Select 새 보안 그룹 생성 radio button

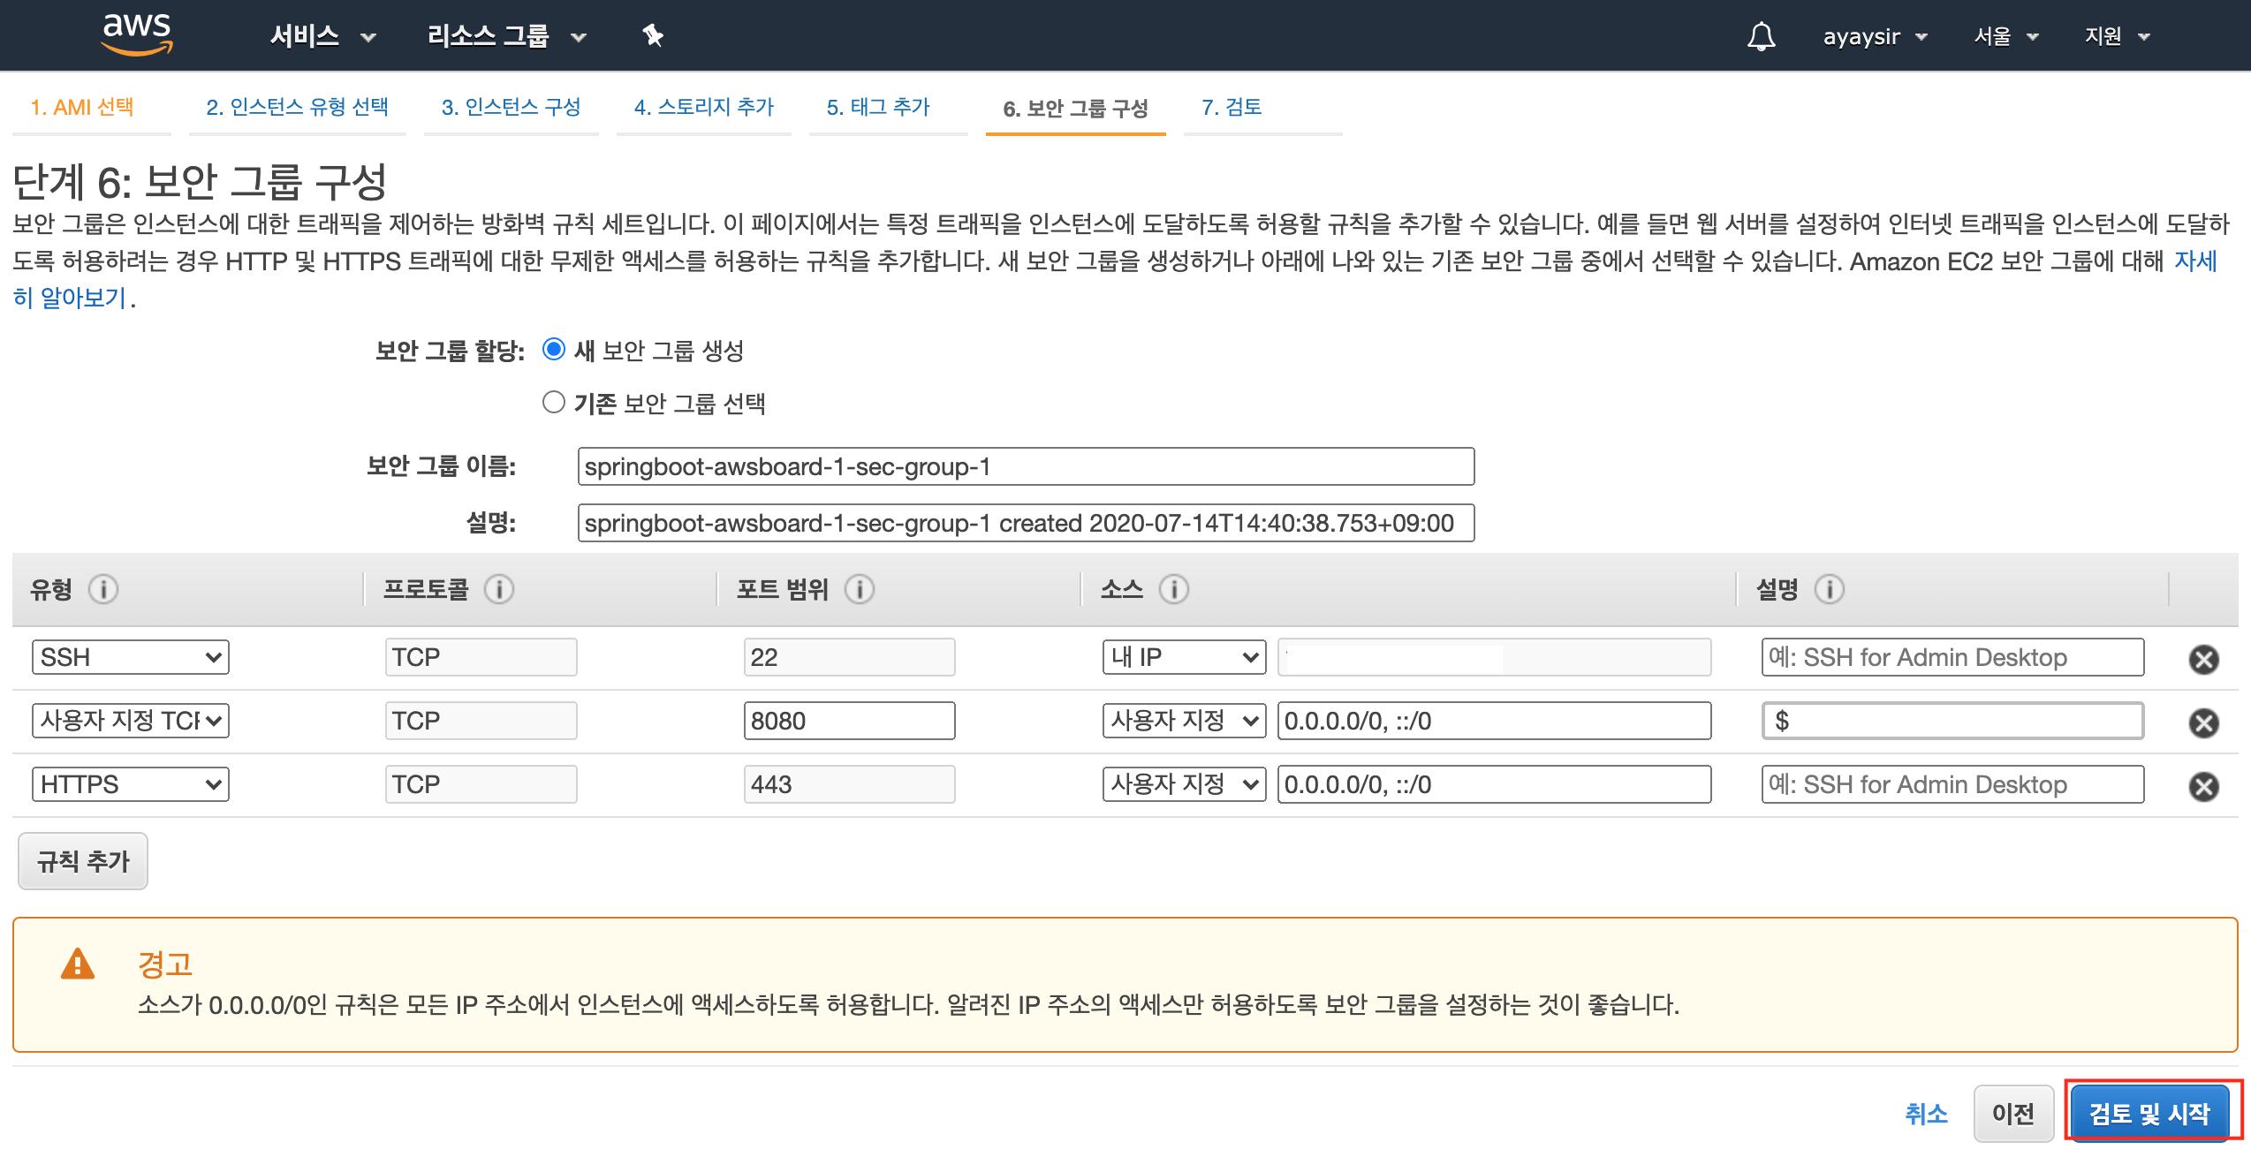point(554,350)
